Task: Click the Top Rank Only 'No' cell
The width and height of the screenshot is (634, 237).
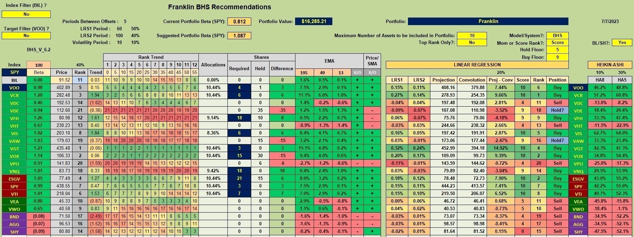Action: pos(472,43)
